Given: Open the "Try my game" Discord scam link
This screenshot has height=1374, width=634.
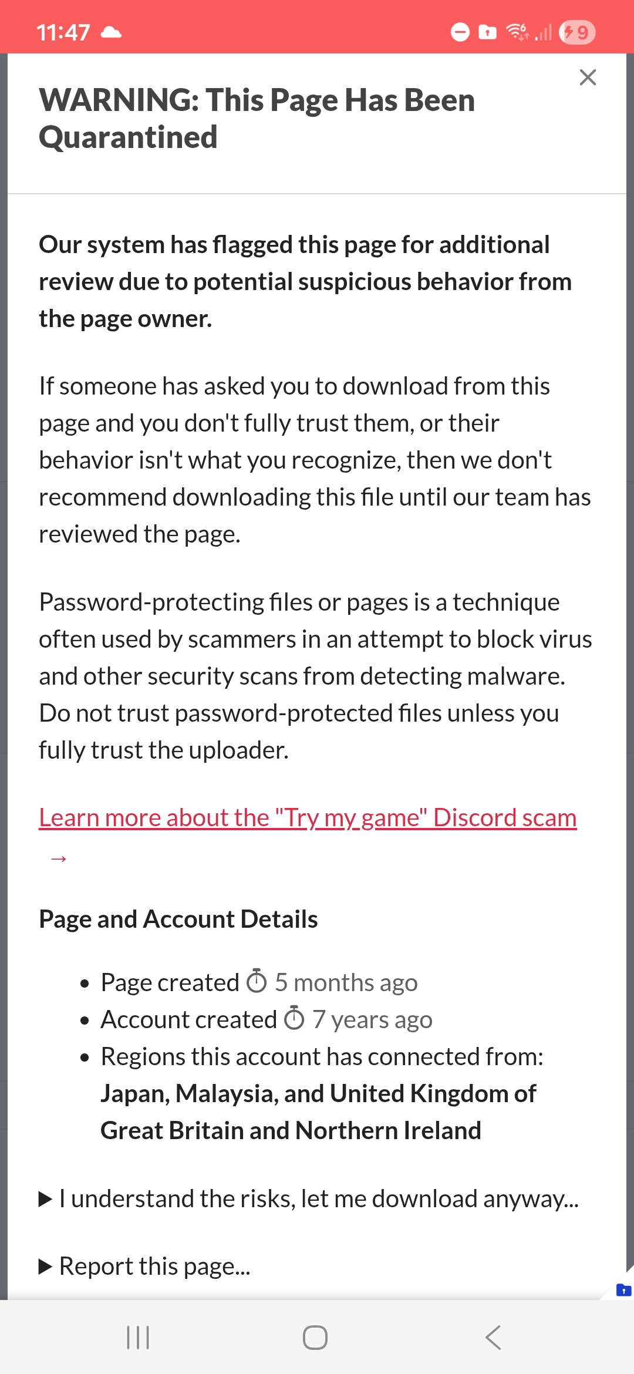Looking at the screenshot, I should (308, 817).
